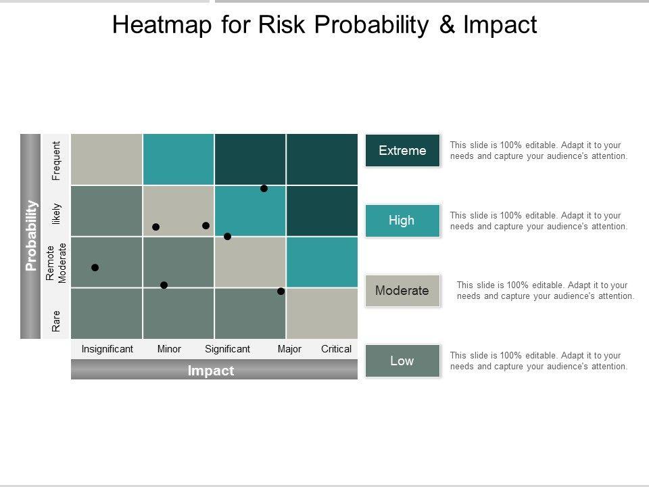Click the light gray top-left heatmap cell
The image size is (649, 487).
pyautogui.click(x=107, y=159)
